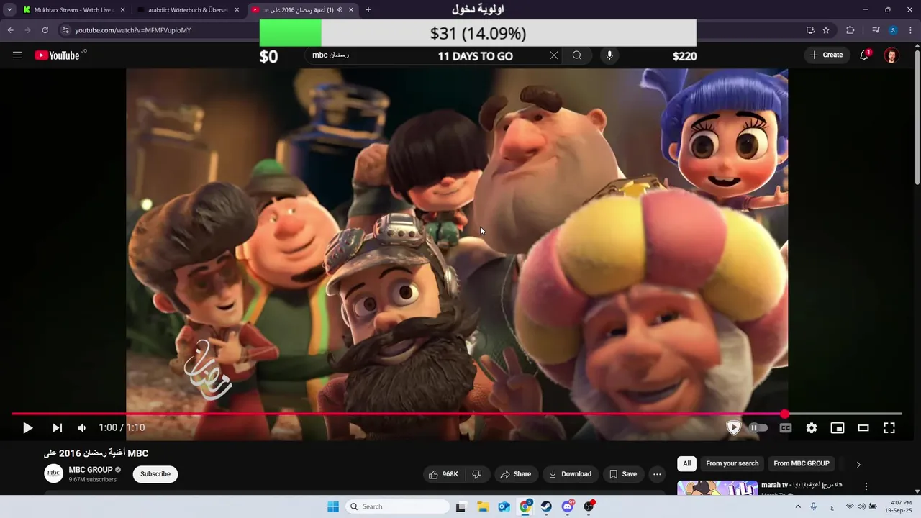Screen dimensions: 921x518
Task: Open Chrome profile S avatar
Action: pos(893,30)
